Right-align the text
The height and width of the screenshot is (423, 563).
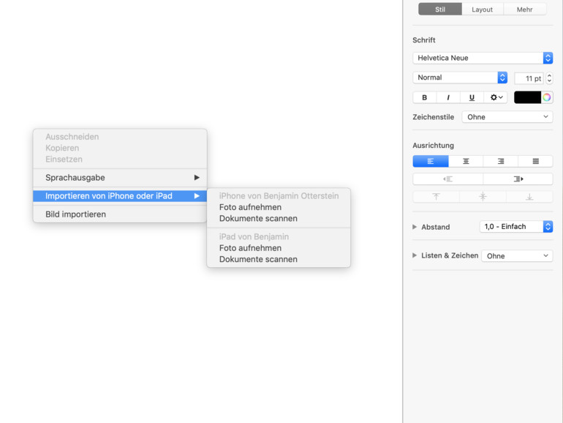tap(501, 161)
